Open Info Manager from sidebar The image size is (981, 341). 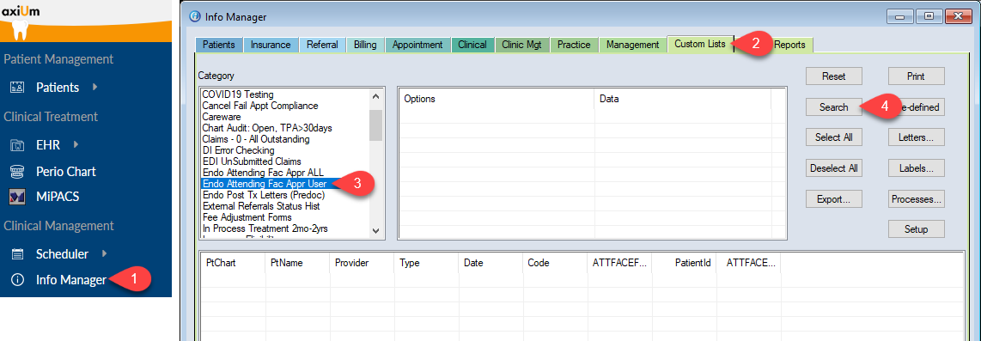(70, 280)
